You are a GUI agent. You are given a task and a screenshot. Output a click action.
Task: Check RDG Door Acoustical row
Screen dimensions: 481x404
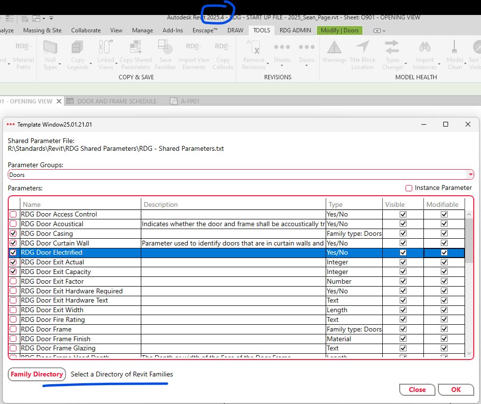pos(13,224)
